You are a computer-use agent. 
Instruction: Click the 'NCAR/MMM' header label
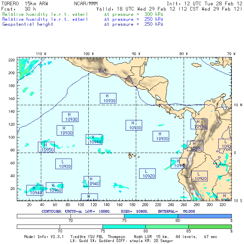[86, 4]
